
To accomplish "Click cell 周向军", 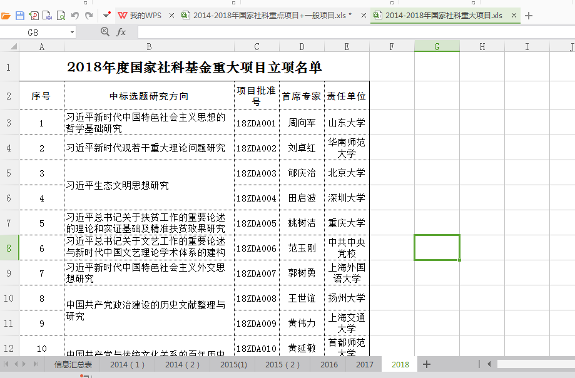I will 302,123.
